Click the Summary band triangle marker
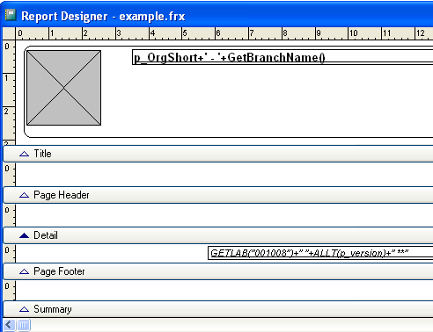 pyautogui.click(x=24, y=309)
